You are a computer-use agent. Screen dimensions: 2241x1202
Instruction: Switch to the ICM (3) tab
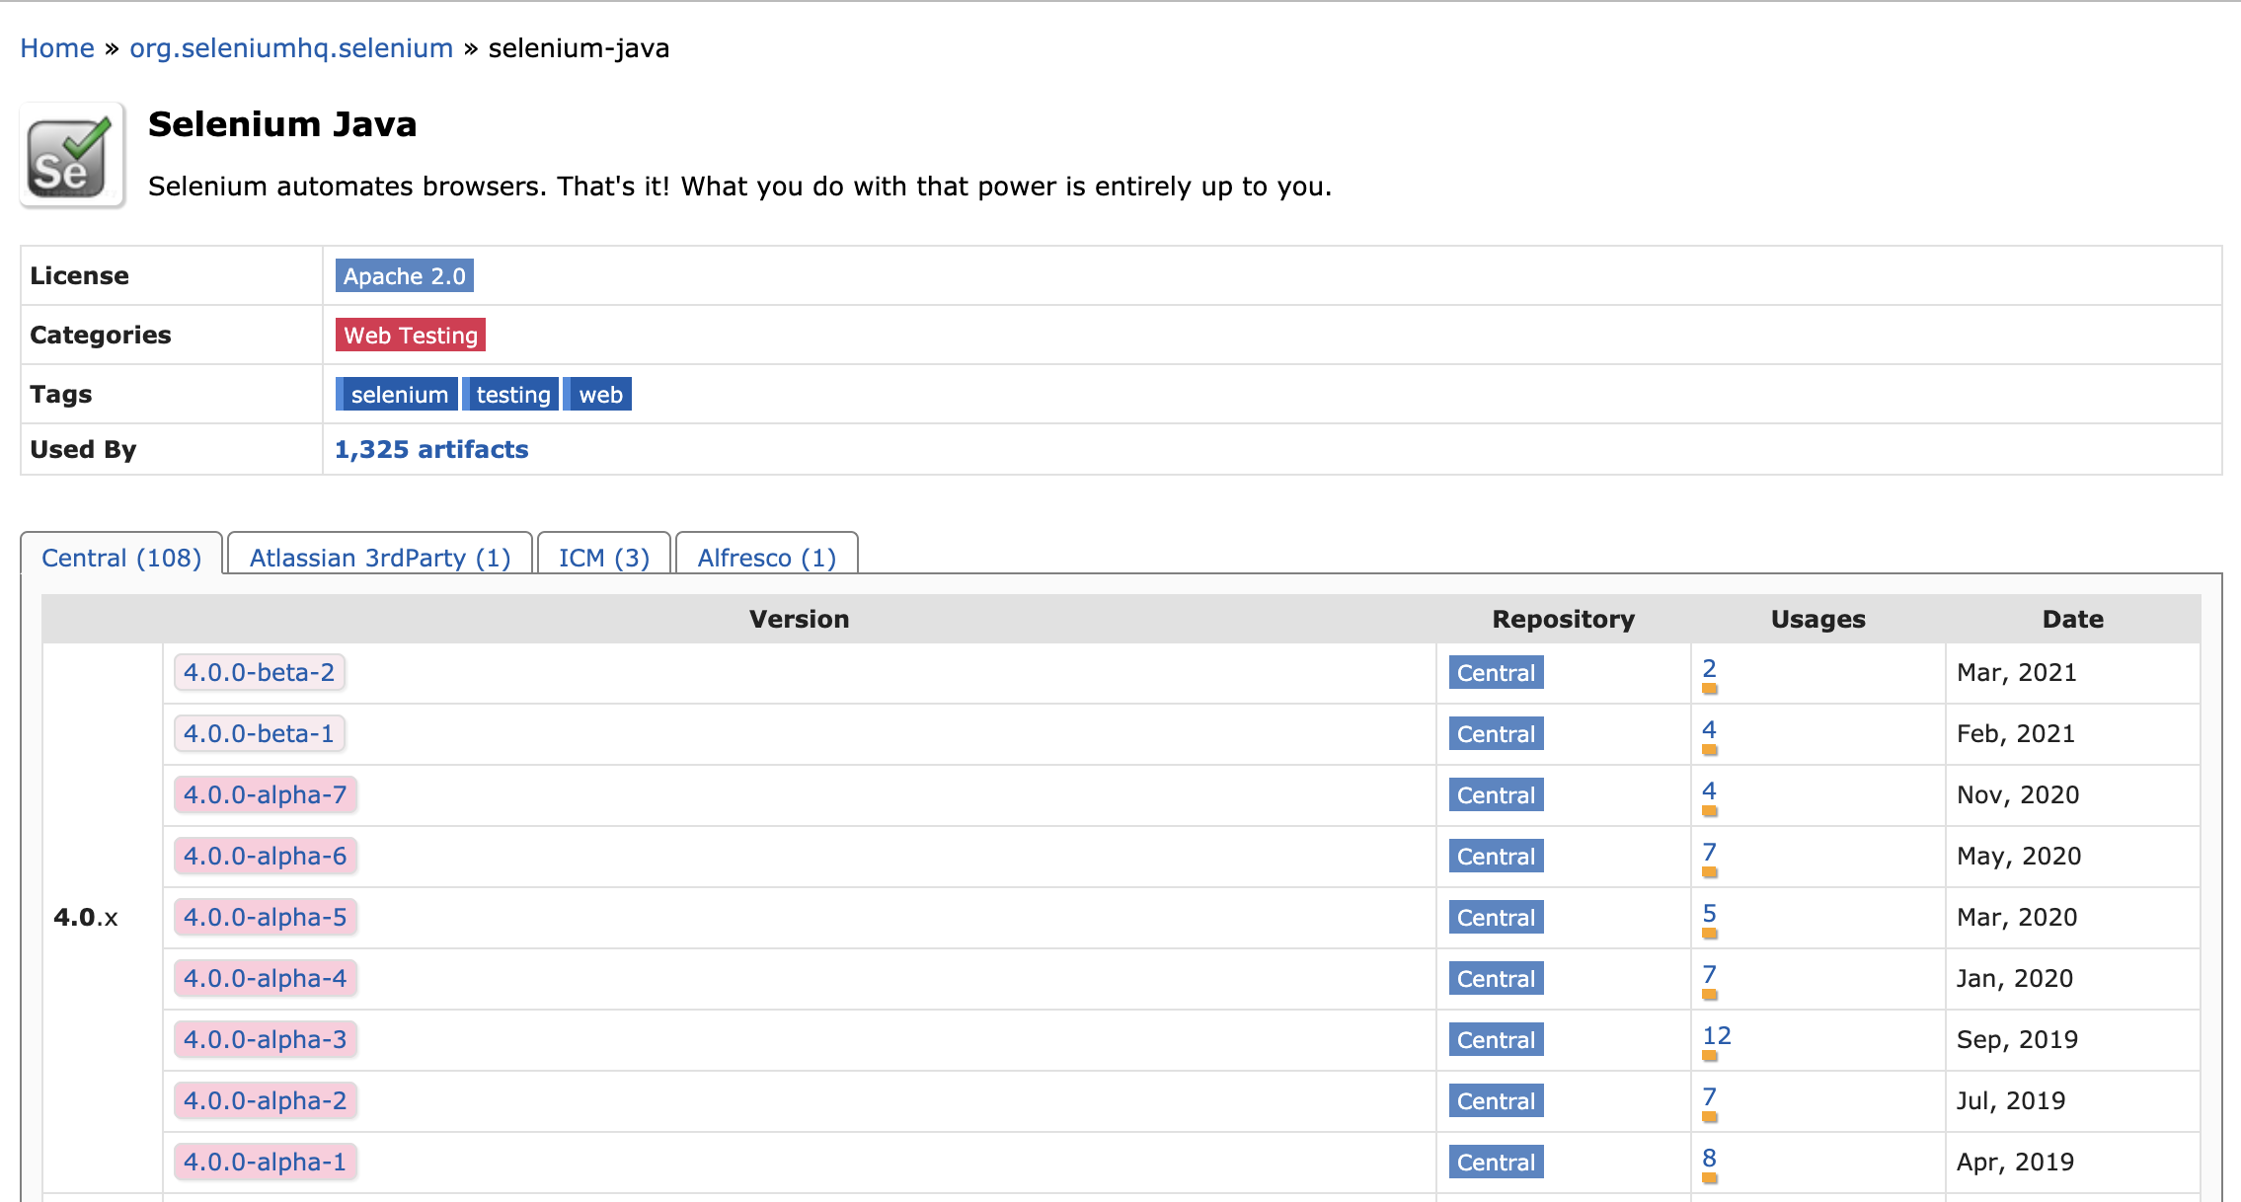[x=603, y=558]
